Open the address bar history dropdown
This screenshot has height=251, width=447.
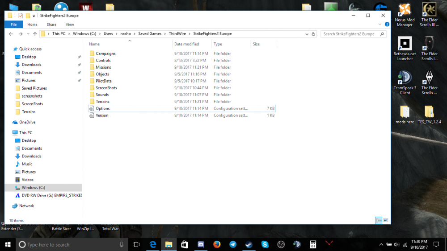click(307, 34)
